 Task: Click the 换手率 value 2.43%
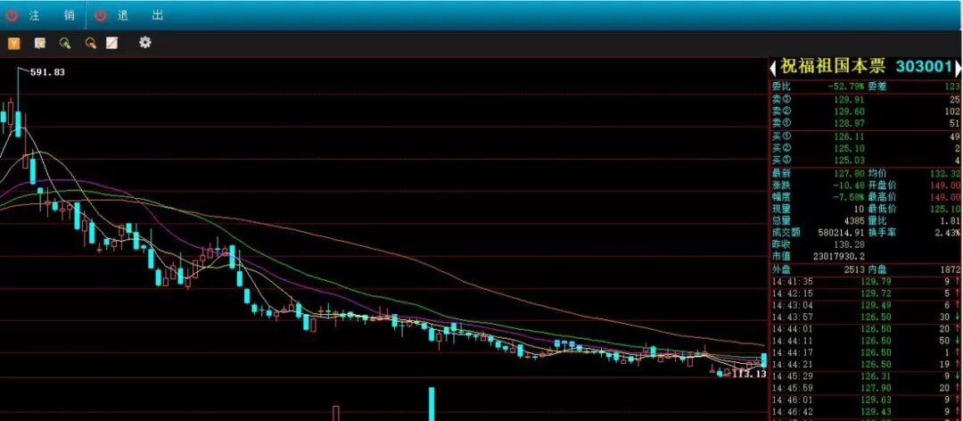(x=948, y=233)
